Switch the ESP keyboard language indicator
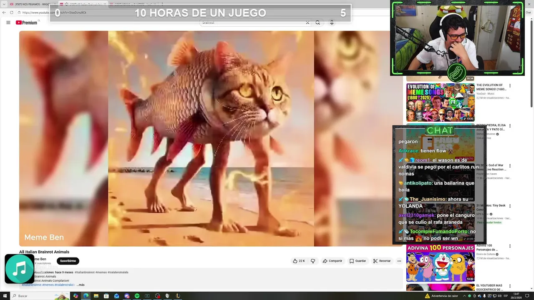534x300 pixels. (506, 296)
